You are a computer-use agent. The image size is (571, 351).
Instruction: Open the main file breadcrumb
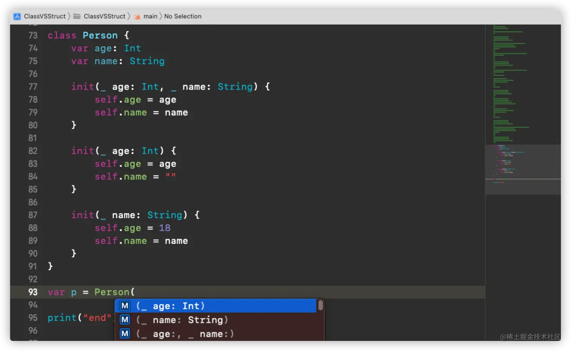tap(150, 16)
